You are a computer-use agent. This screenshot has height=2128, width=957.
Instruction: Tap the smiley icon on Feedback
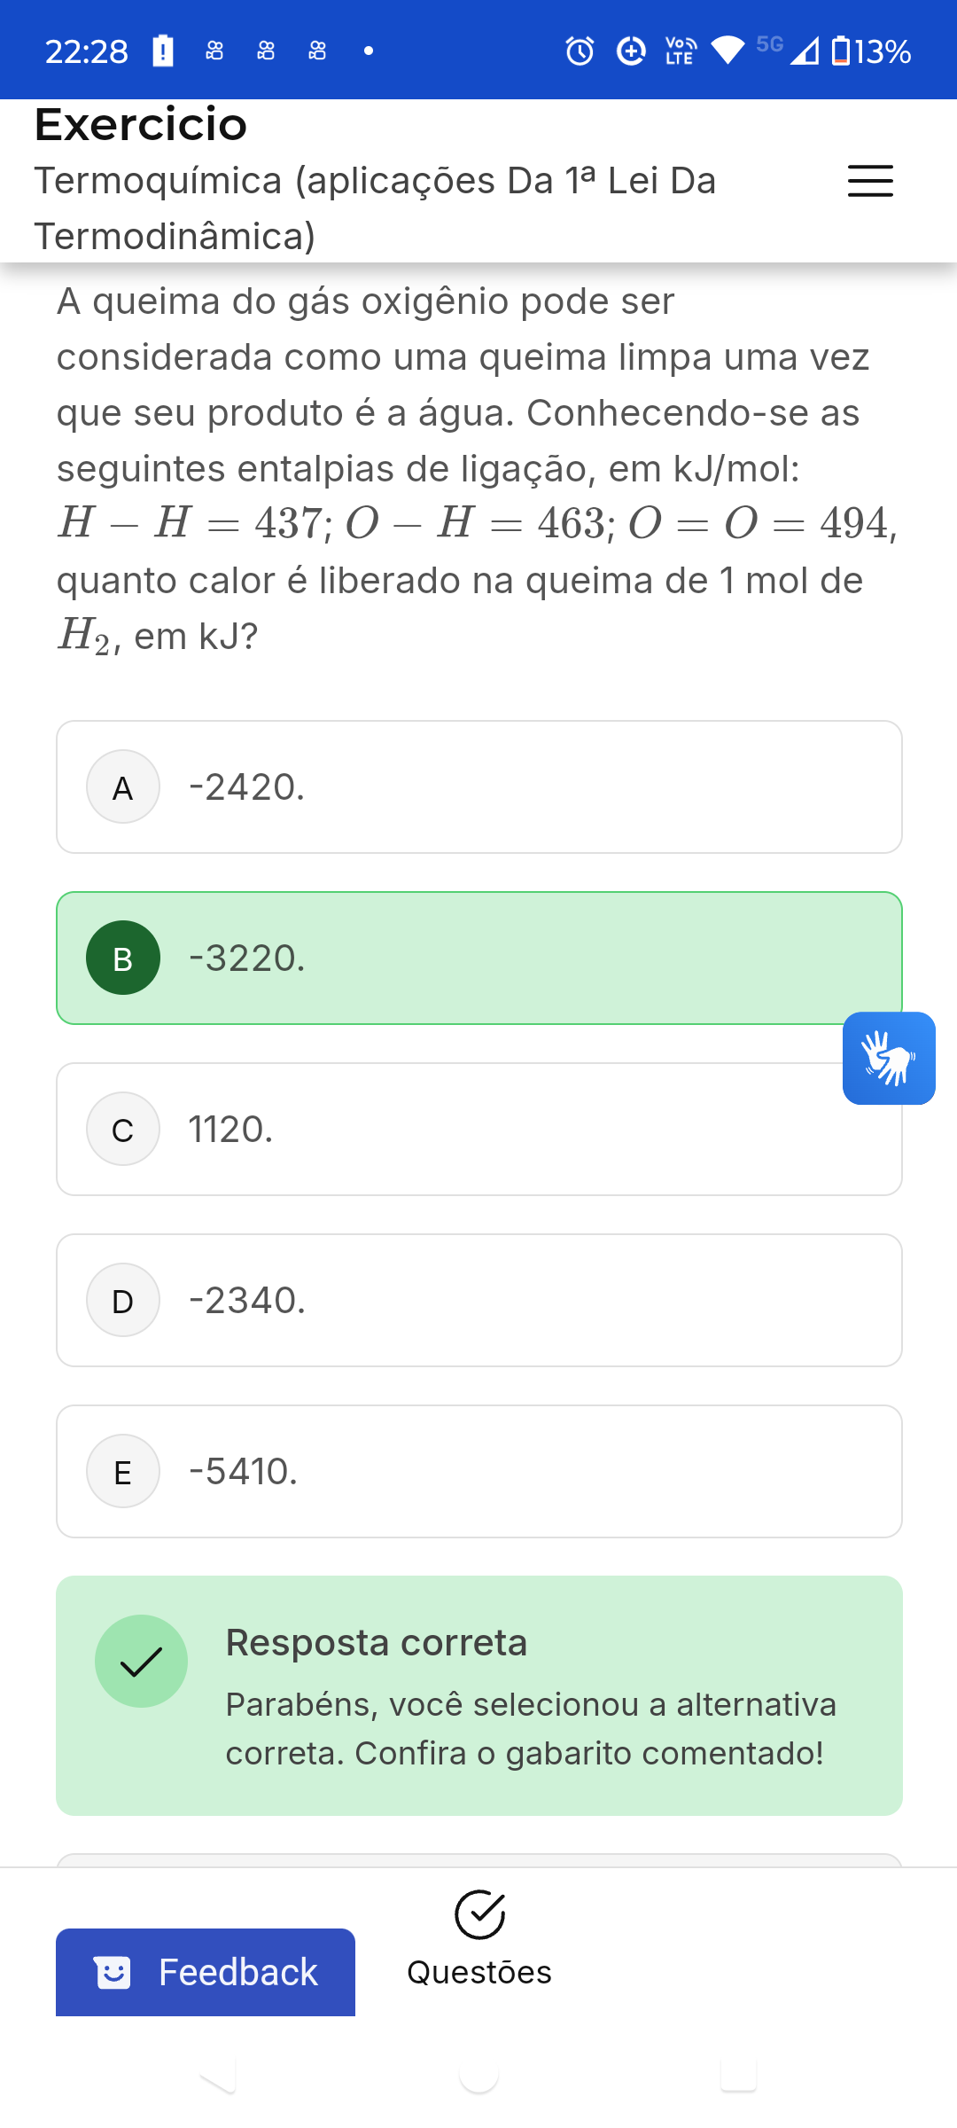click(x=113, y=1972)
